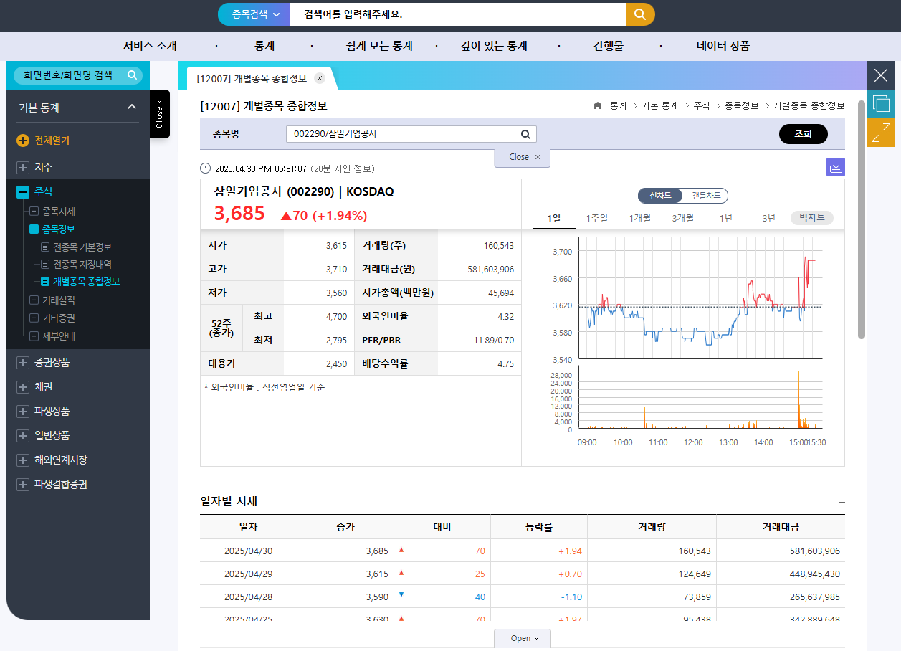Click the Close × filter panel button
This screenshot has height=651, width=901.
523,157
